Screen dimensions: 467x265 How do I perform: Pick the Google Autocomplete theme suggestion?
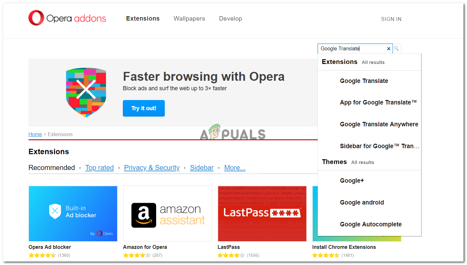(x=371, y=224)
